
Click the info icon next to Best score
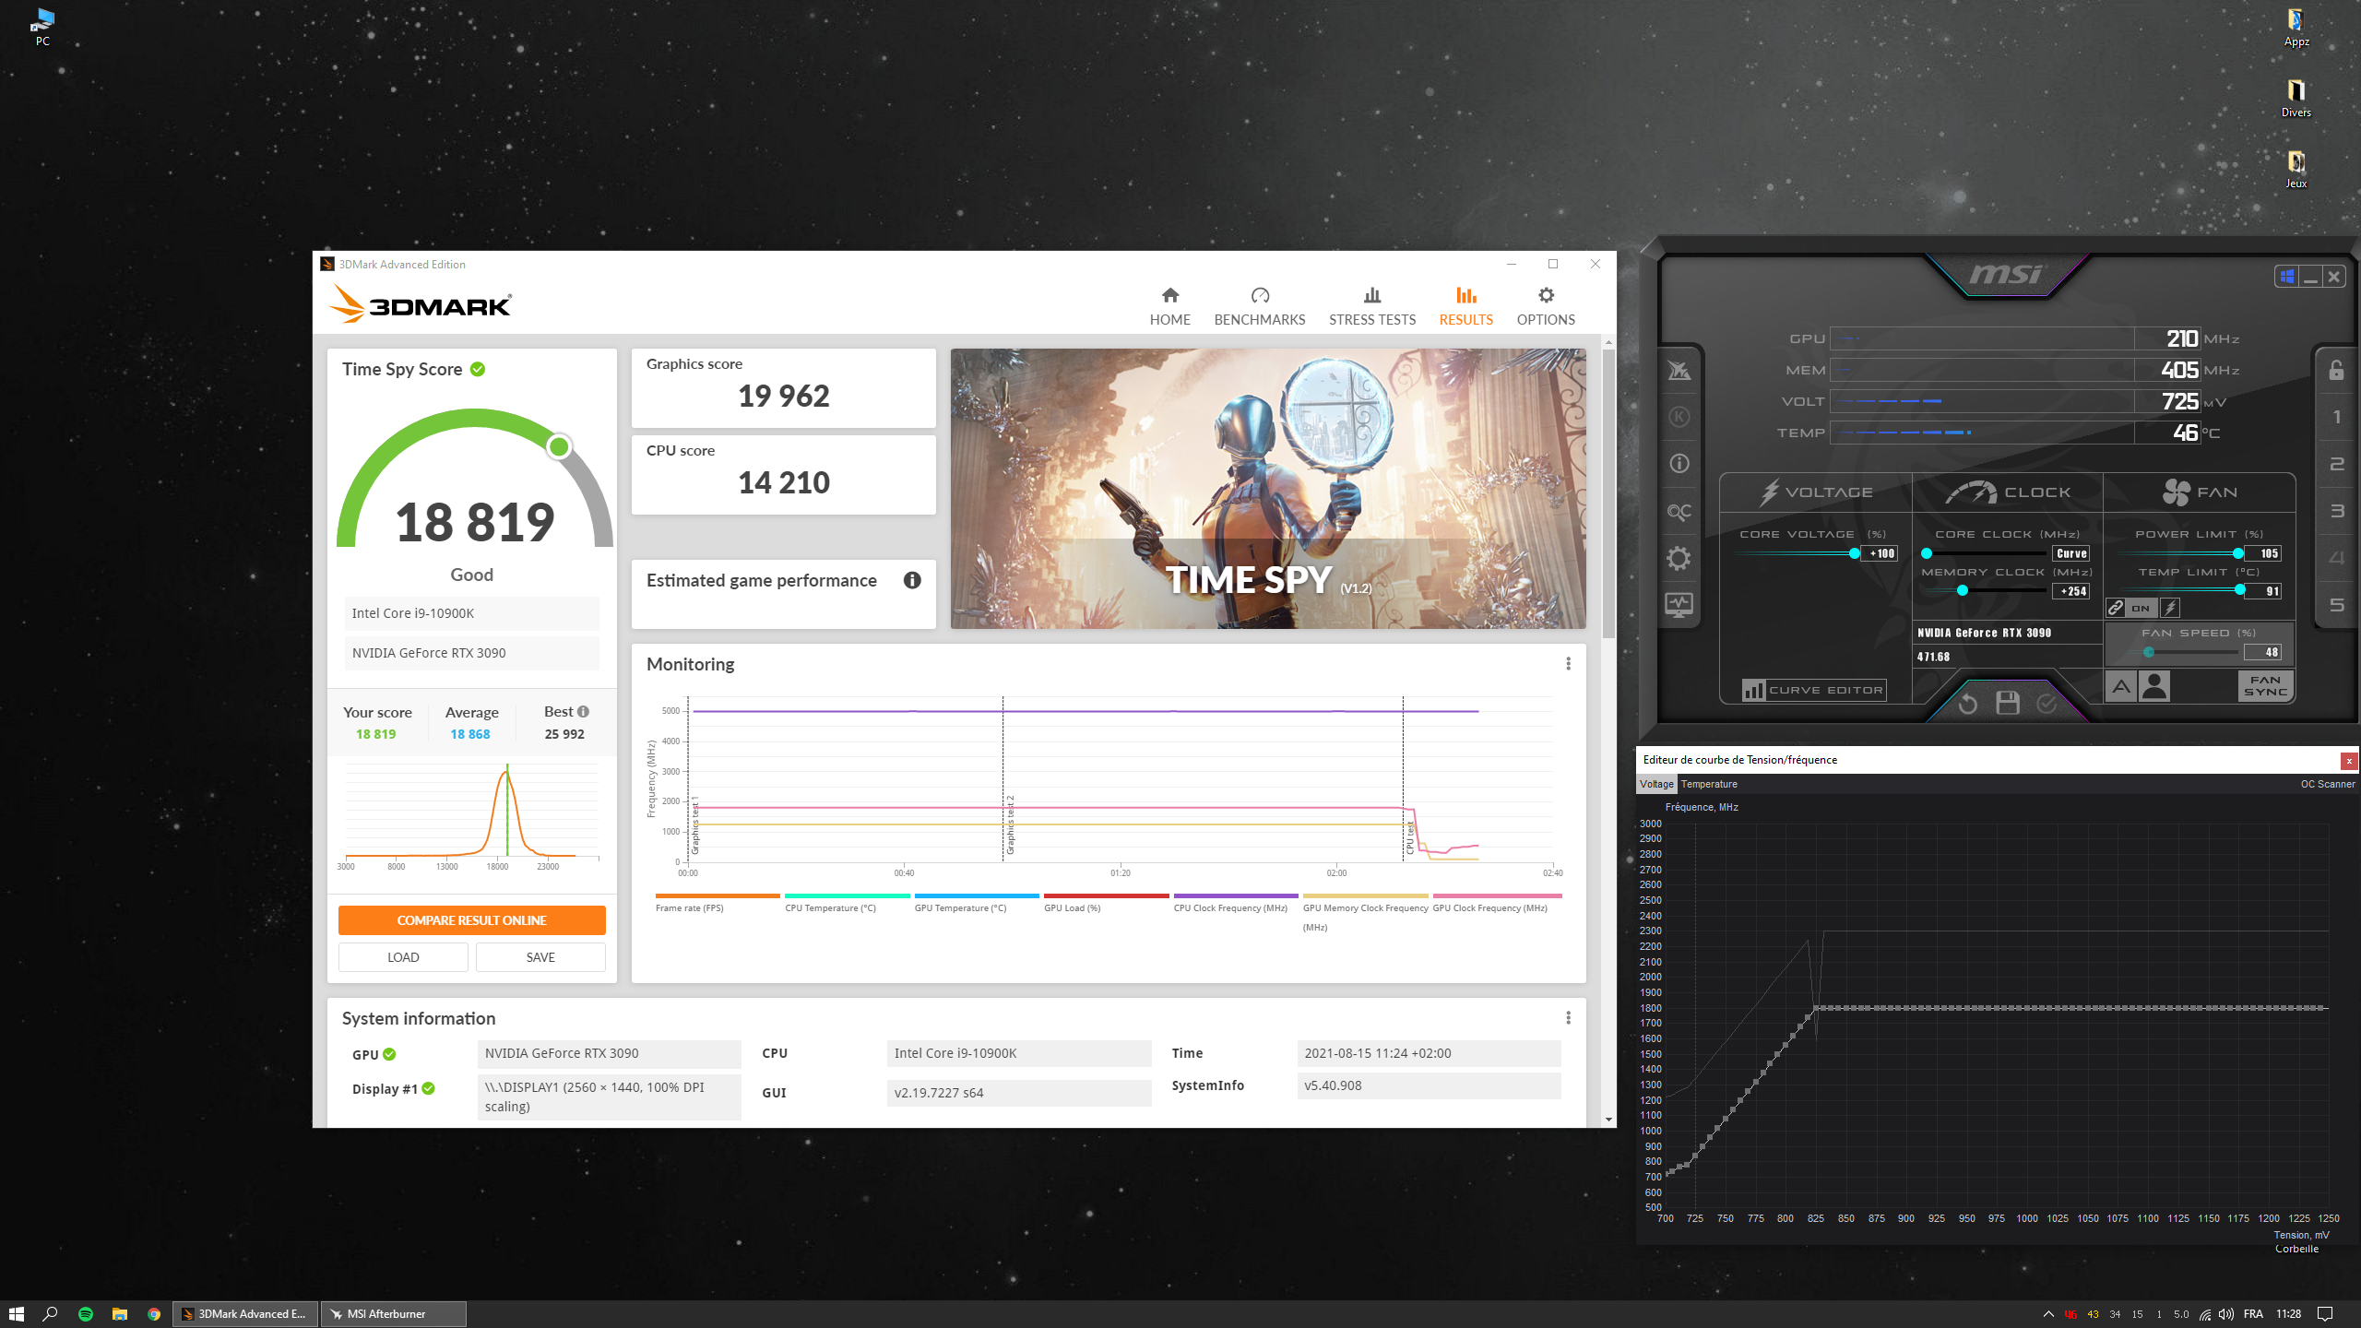(583, 711)
